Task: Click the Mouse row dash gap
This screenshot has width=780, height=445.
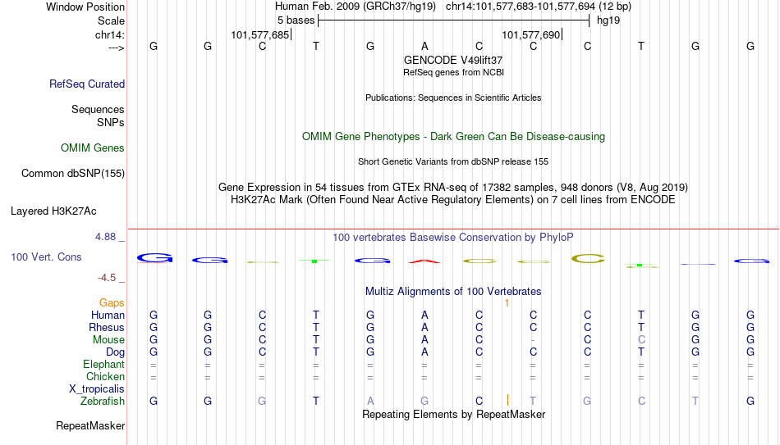Action: [x=533, y=340]
